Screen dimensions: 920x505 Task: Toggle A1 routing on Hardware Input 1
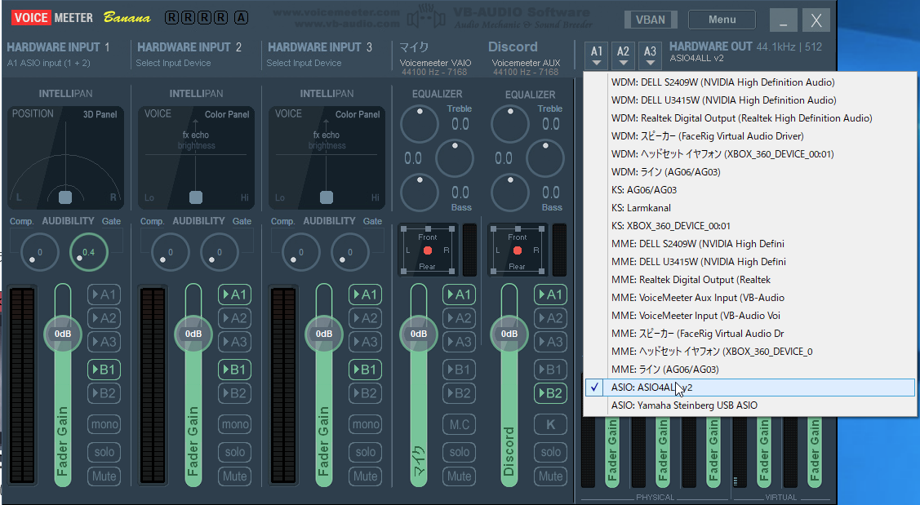pyautogui.click(x=104, y=295)
